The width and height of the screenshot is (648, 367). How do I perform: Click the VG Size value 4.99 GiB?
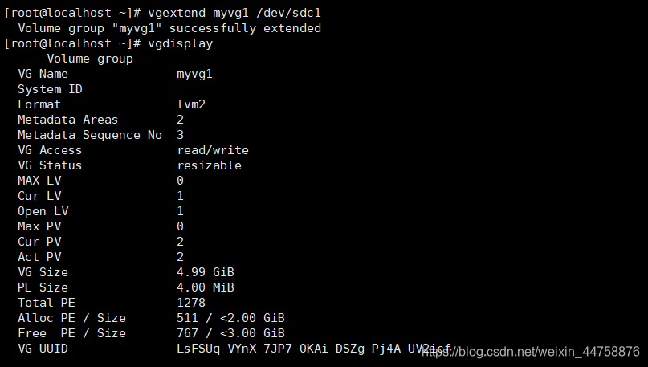click(206, 272)
